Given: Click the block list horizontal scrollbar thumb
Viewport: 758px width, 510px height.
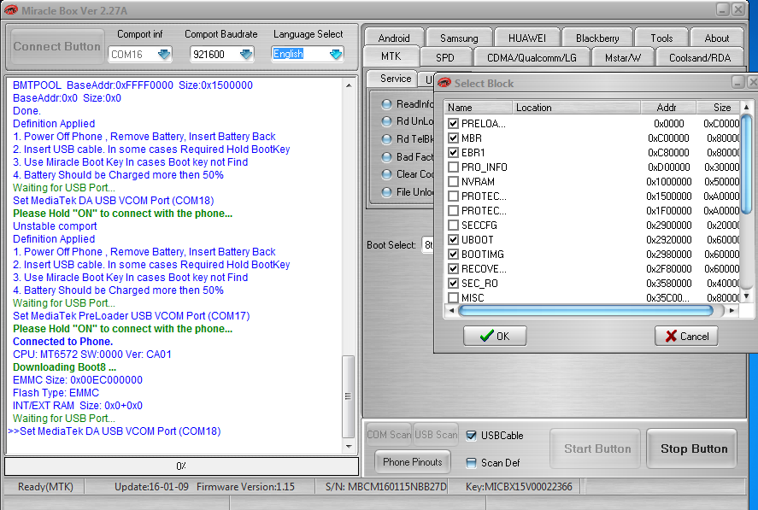Looking at the screenshot, I should click(586, 310).
